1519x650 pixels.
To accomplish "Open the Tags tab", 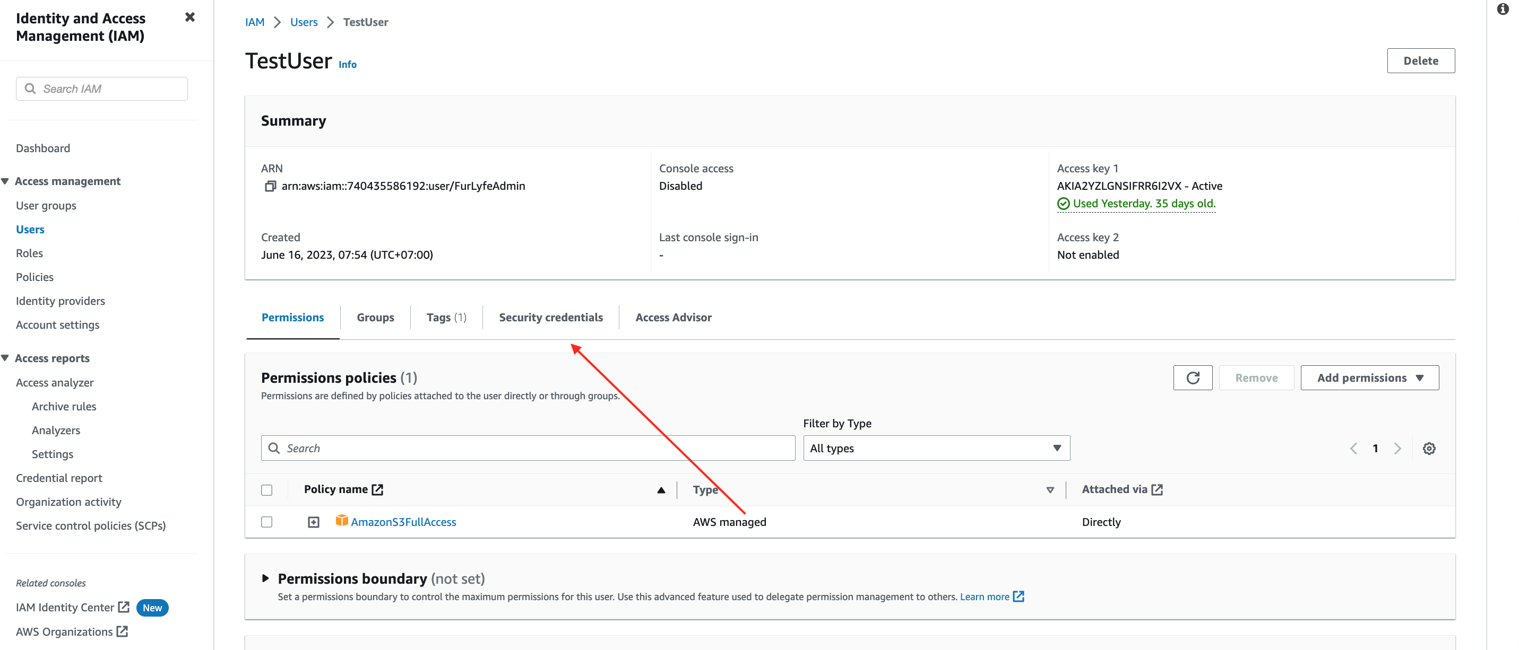I will click(x=446, y=318).
